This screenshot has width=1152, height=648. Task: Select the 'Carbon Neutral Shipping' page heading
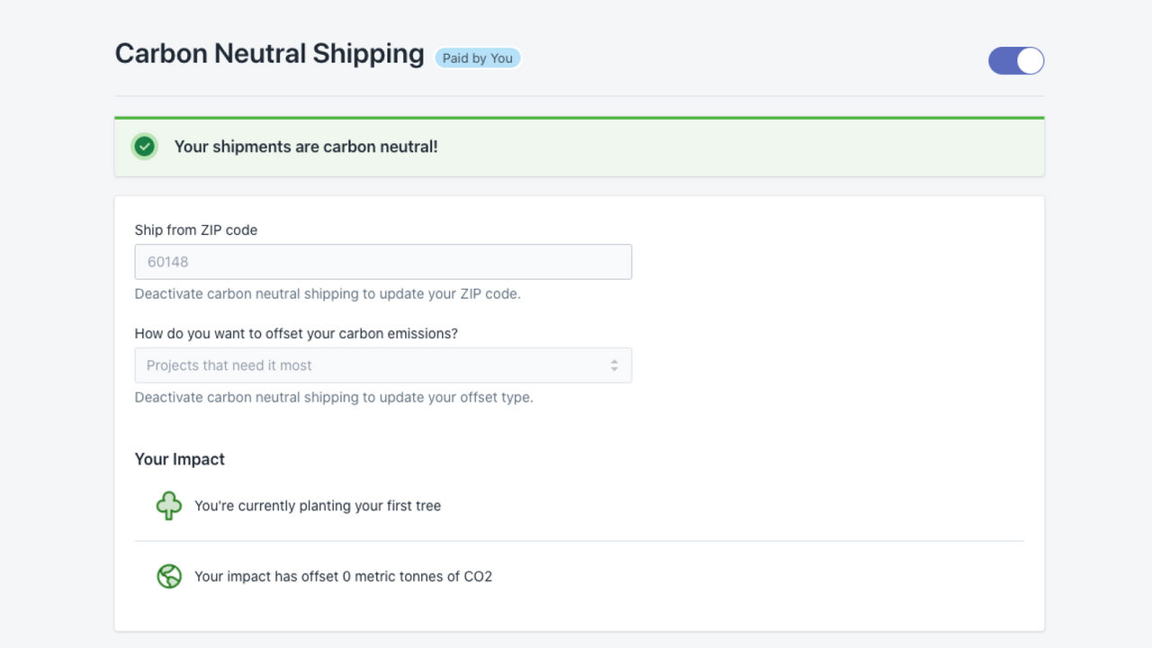269,54
